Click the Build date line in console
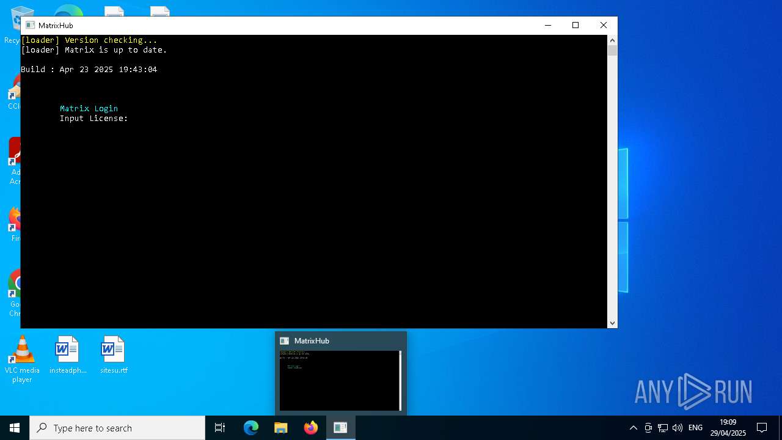The width and height of the screenshot is (782, 440). [89, 69]
